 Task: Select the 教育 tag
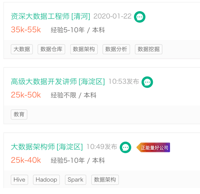tap(19, 115)
